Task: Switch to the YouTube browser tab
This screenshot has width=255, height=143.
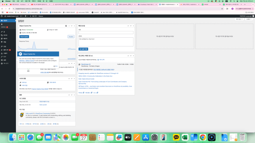Action: click(19, 4)
